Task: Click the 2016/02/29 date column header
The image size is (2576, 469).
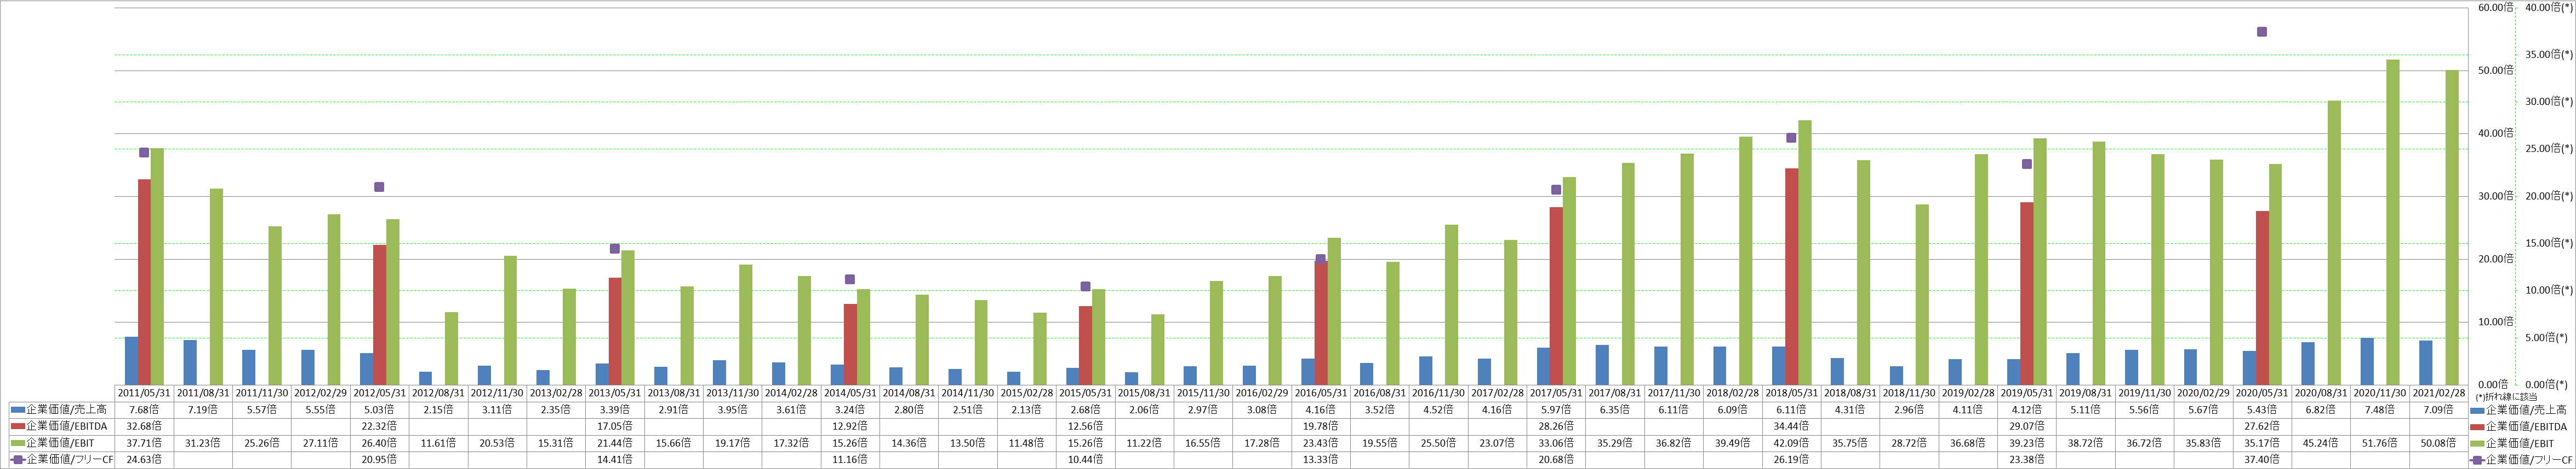Action: [1262, 393]
